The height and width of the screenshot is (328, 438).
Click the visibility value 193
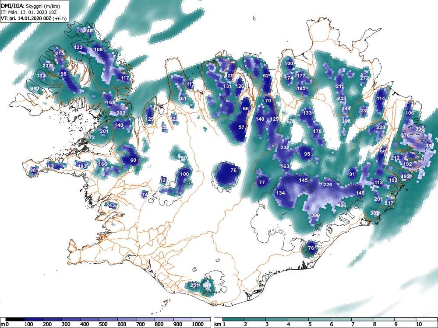[x=82, y=166]
